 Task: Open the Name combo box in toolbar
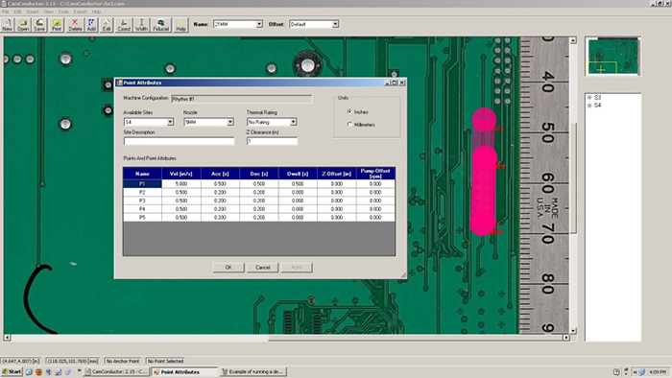(259, 24)
